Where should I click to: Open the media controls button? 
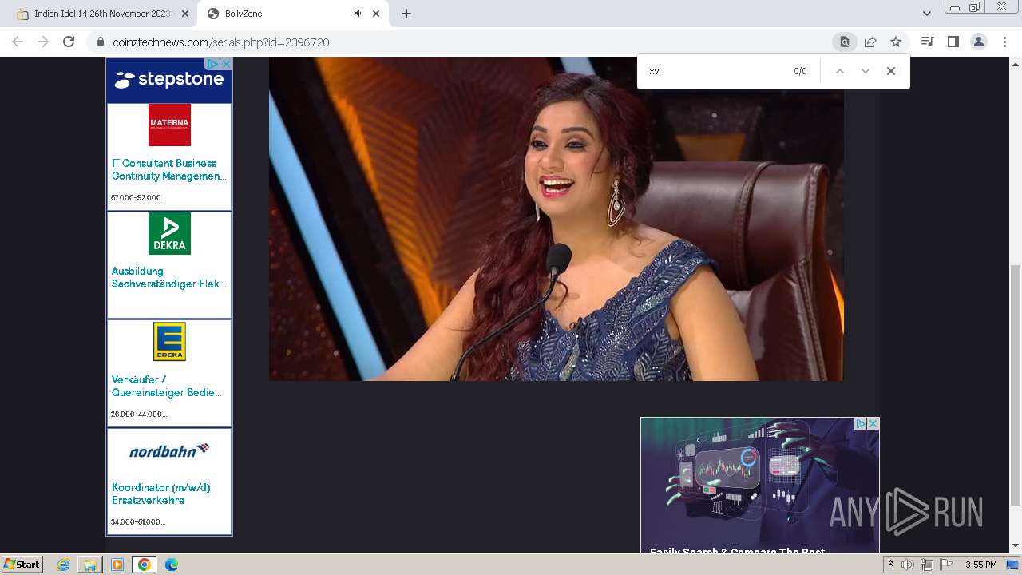click(x=927, y=42)
